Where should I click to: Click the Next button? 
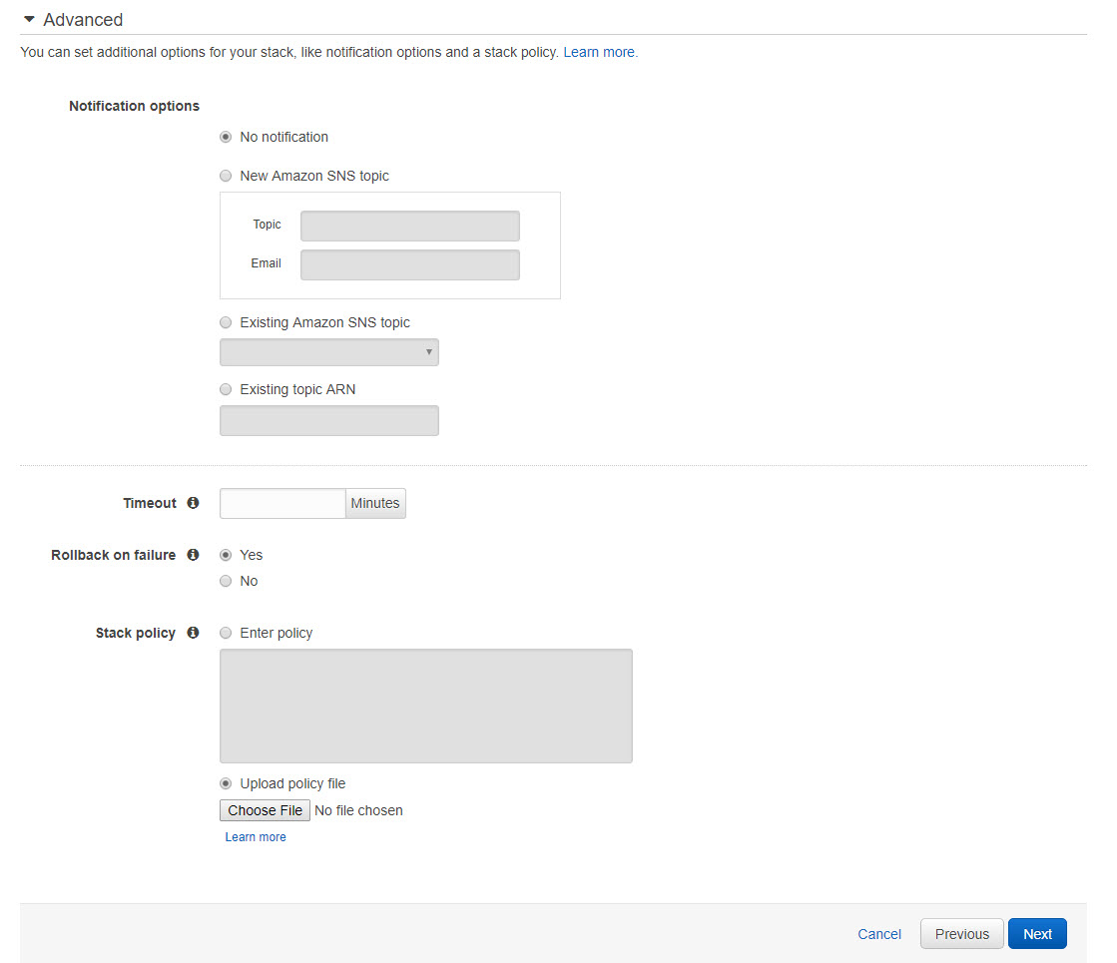click(x=1037, y=934)
